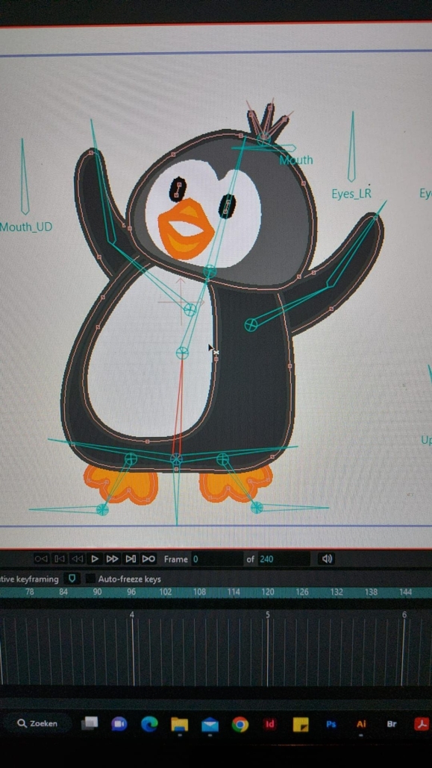Click the second 4 marker in timeline

pos(132,614)
